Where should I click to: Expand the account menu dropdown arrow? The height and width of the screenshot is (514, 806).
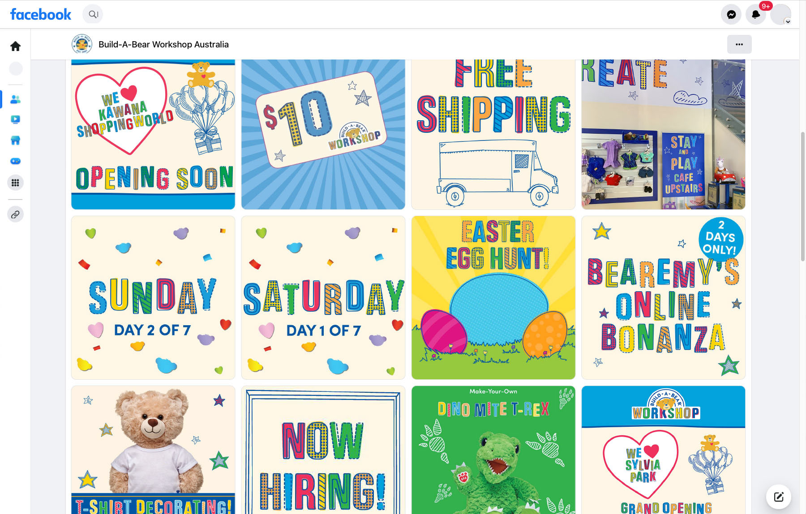tap(788, 21)
